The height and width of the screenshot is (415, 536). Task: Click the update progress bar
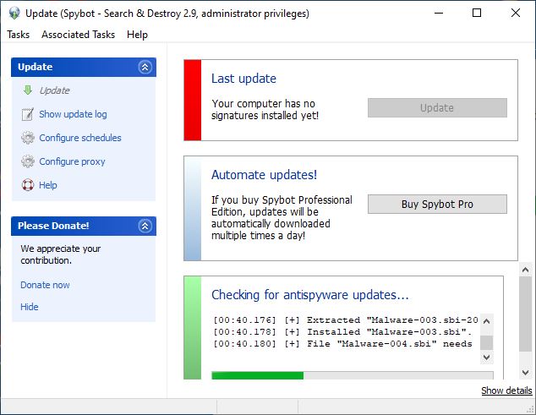(x=353, y=375)
